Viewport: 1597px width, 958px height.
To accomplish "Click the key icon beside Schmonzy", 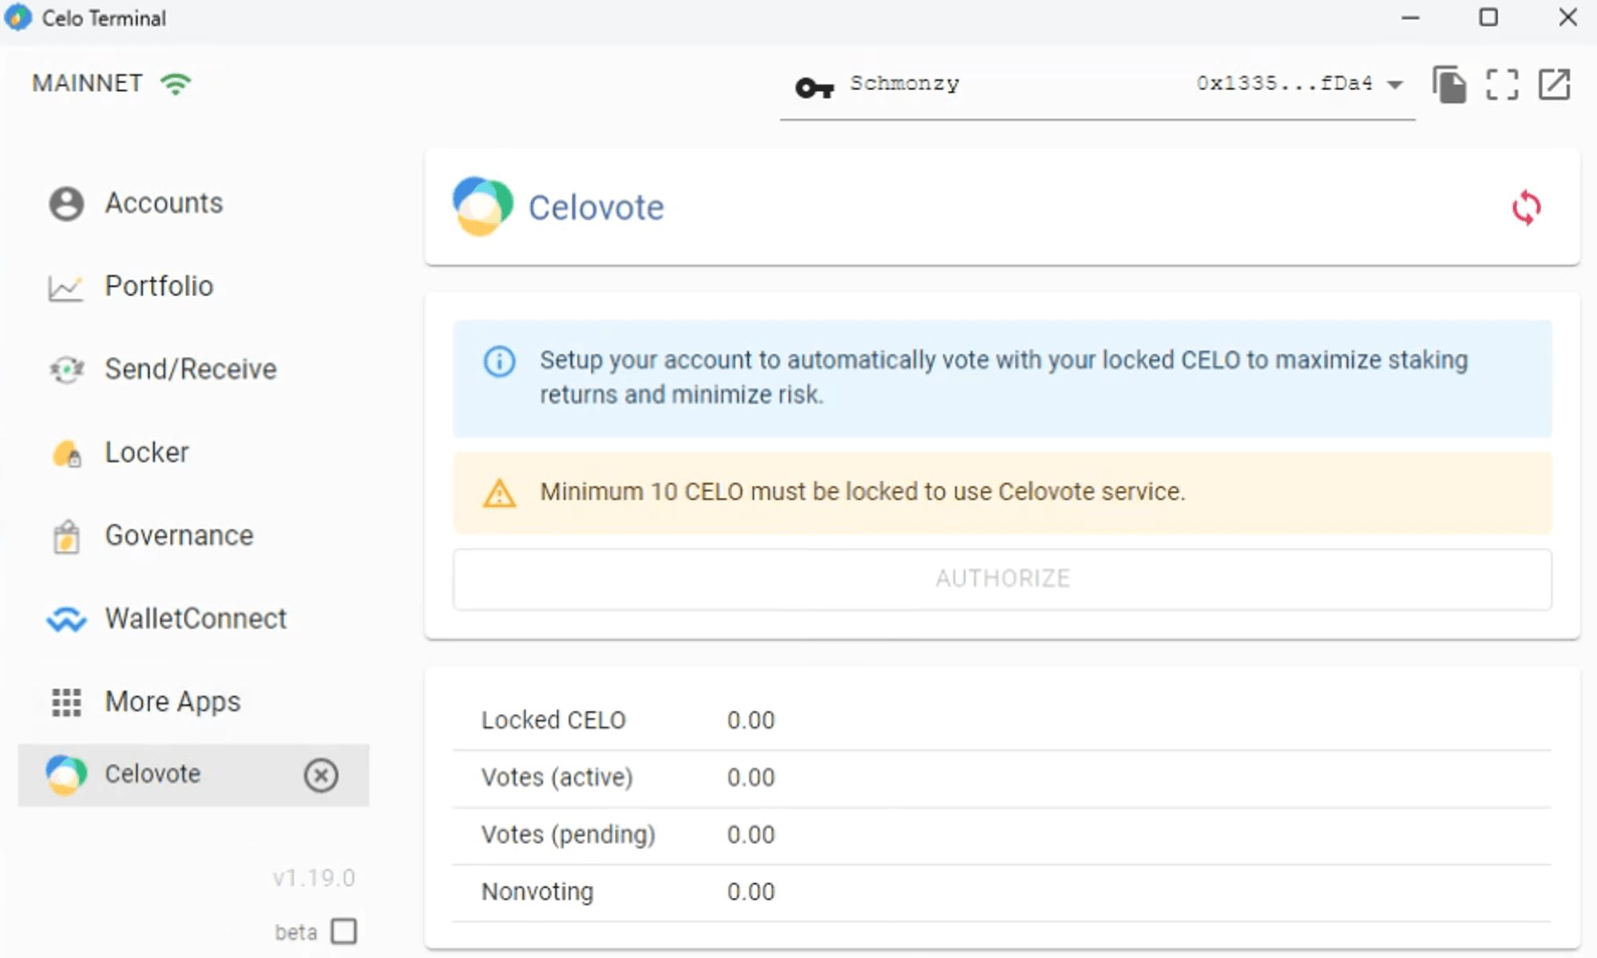I will (x=814, y=87).
